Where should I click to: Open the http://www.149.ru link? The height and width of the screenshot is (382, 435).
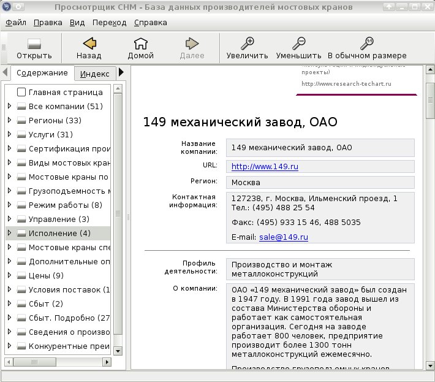point(265,167)
